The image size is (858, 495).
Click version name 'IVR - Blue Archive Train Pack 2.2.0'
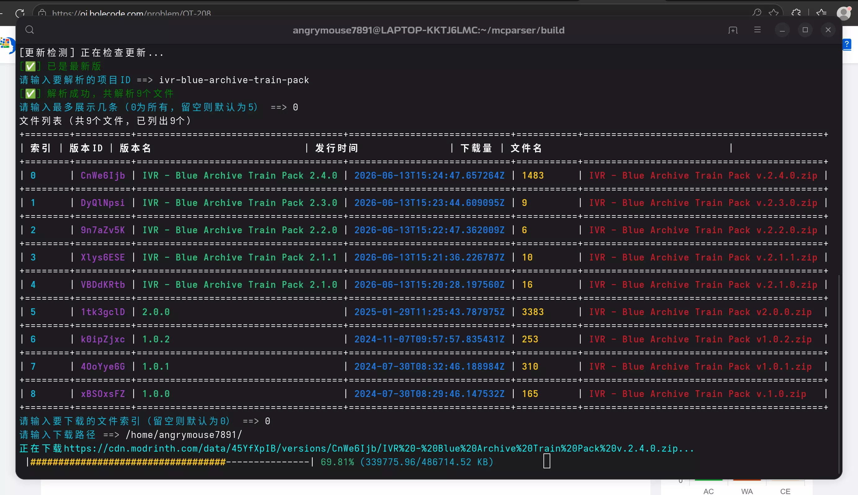click(240, 230)
